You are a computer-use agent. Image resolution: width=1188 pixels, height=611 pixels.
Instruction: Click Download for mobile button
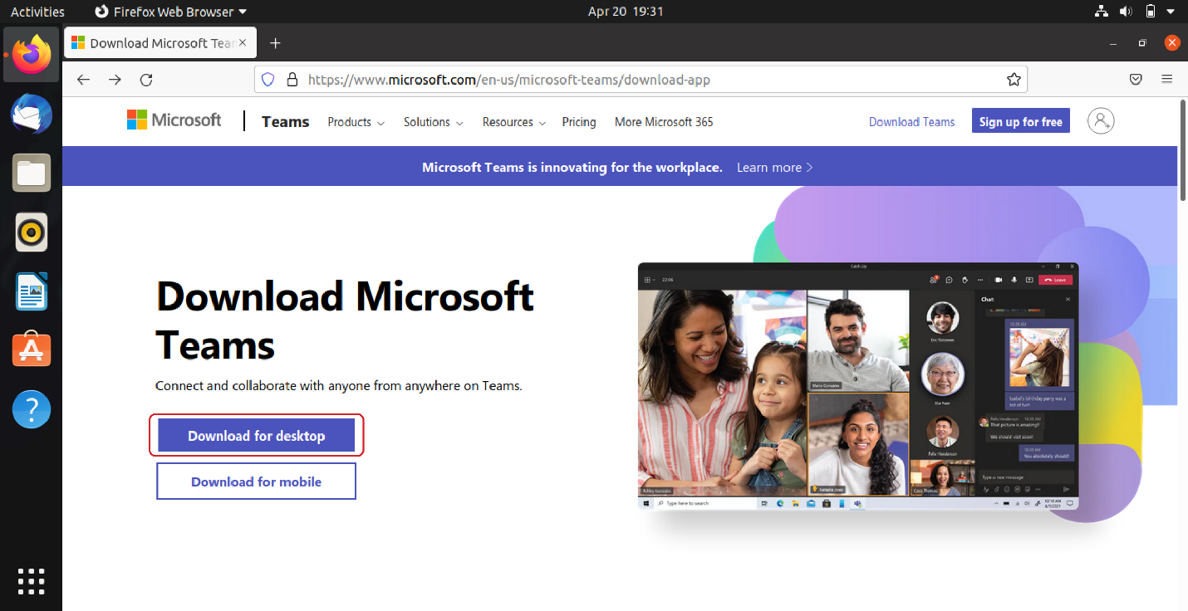click(256, 481)
